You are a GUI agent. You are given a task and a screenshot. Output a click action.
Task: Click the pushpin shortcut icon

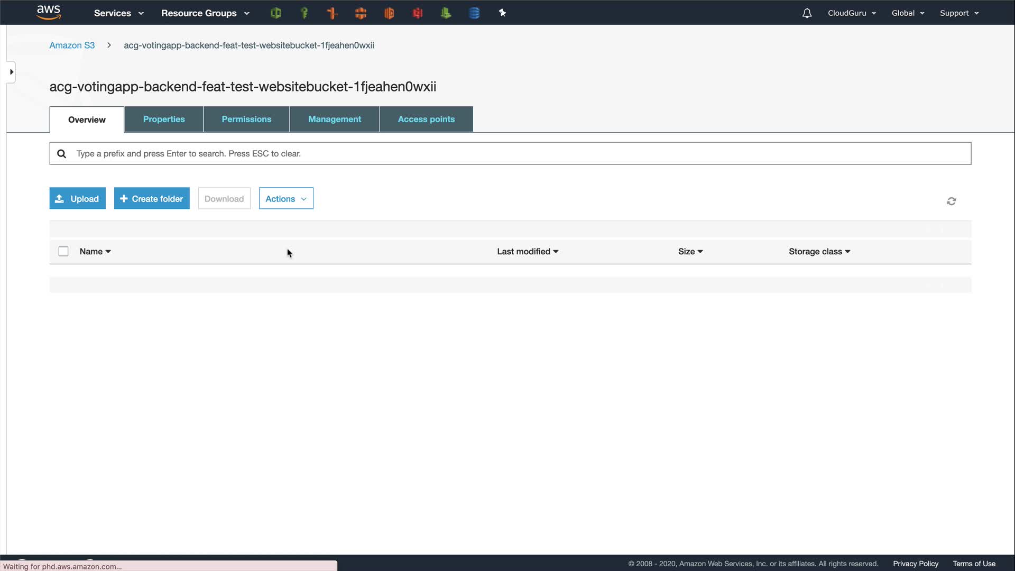click(502, 13)
